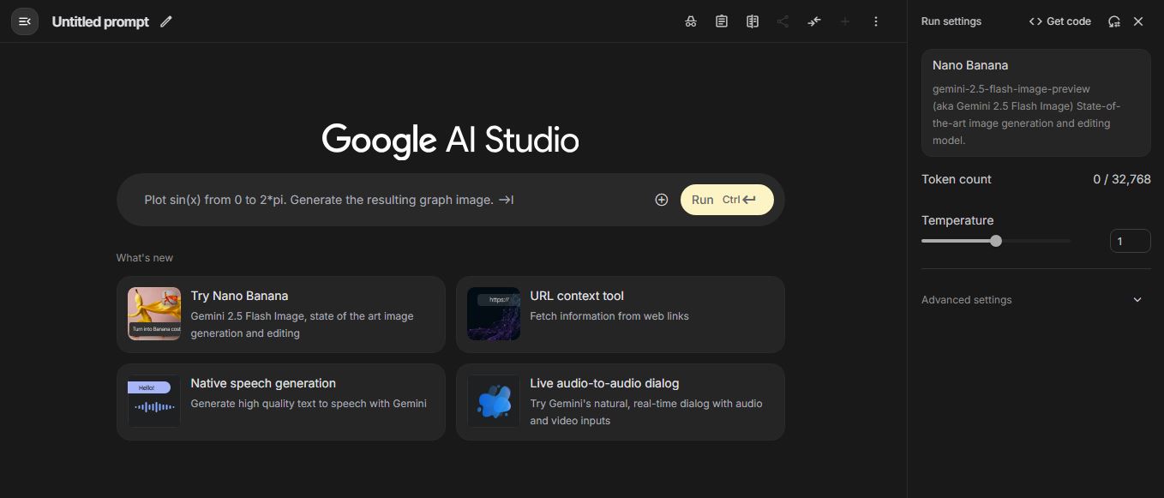This screenshot has width=1164, height=498.
Task: Click the compare mode icon
Action: click(753, 21)
